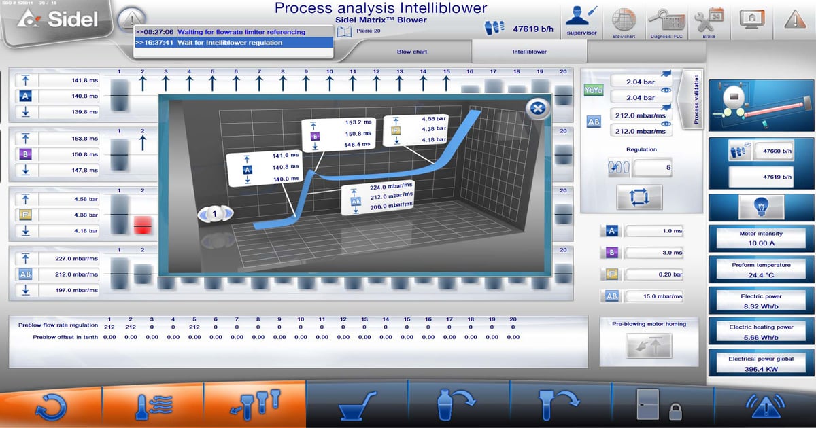
Task: Open the machine overview thumbnail
Action: 760,105
